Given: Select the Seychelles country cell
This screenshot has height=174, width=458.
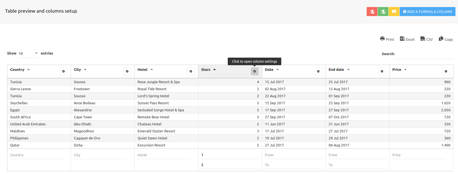Looking at the screenshot, I should pos(39,103).
